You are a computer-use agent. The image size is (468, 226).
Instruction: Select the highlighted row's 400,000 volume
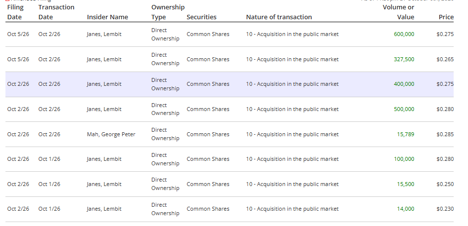pyautogui.click(x=404, y=84)
